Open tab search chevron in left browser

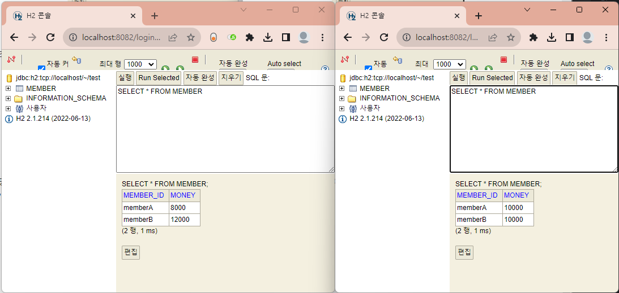[244, 10]
